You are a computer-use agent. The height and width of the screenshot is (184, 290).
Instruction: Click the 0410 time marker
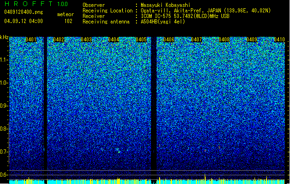click(x=279, y=40)
